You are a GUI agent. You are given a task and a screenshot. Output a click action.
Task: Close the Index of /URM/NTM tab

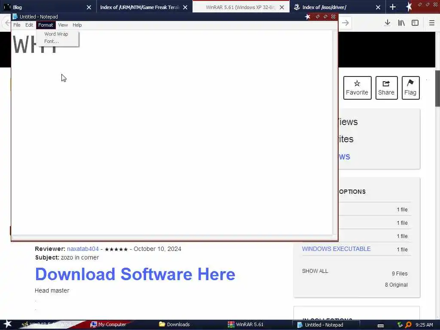[185, 7]
